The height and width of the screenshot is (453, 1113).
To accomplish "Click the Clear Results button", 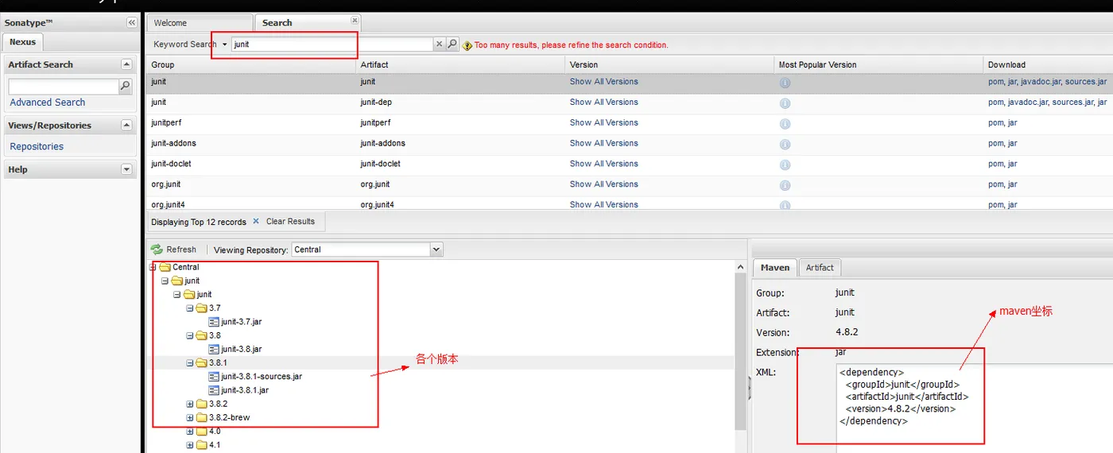I will pyautogui.click(x=290, y=222).
